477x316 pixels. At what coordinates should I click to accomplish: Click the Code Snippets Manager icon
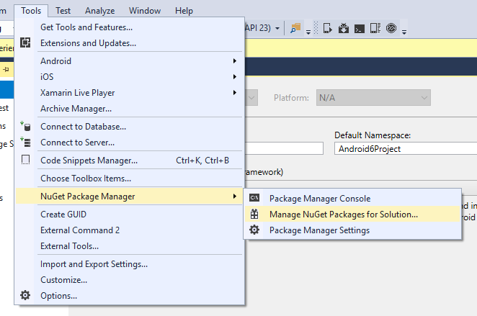coord(25,160)
